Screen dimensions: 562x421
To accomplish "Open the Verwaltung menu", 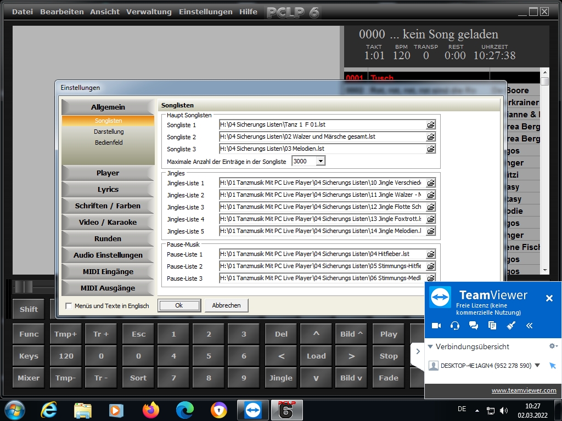I will (x=149, y=12).
